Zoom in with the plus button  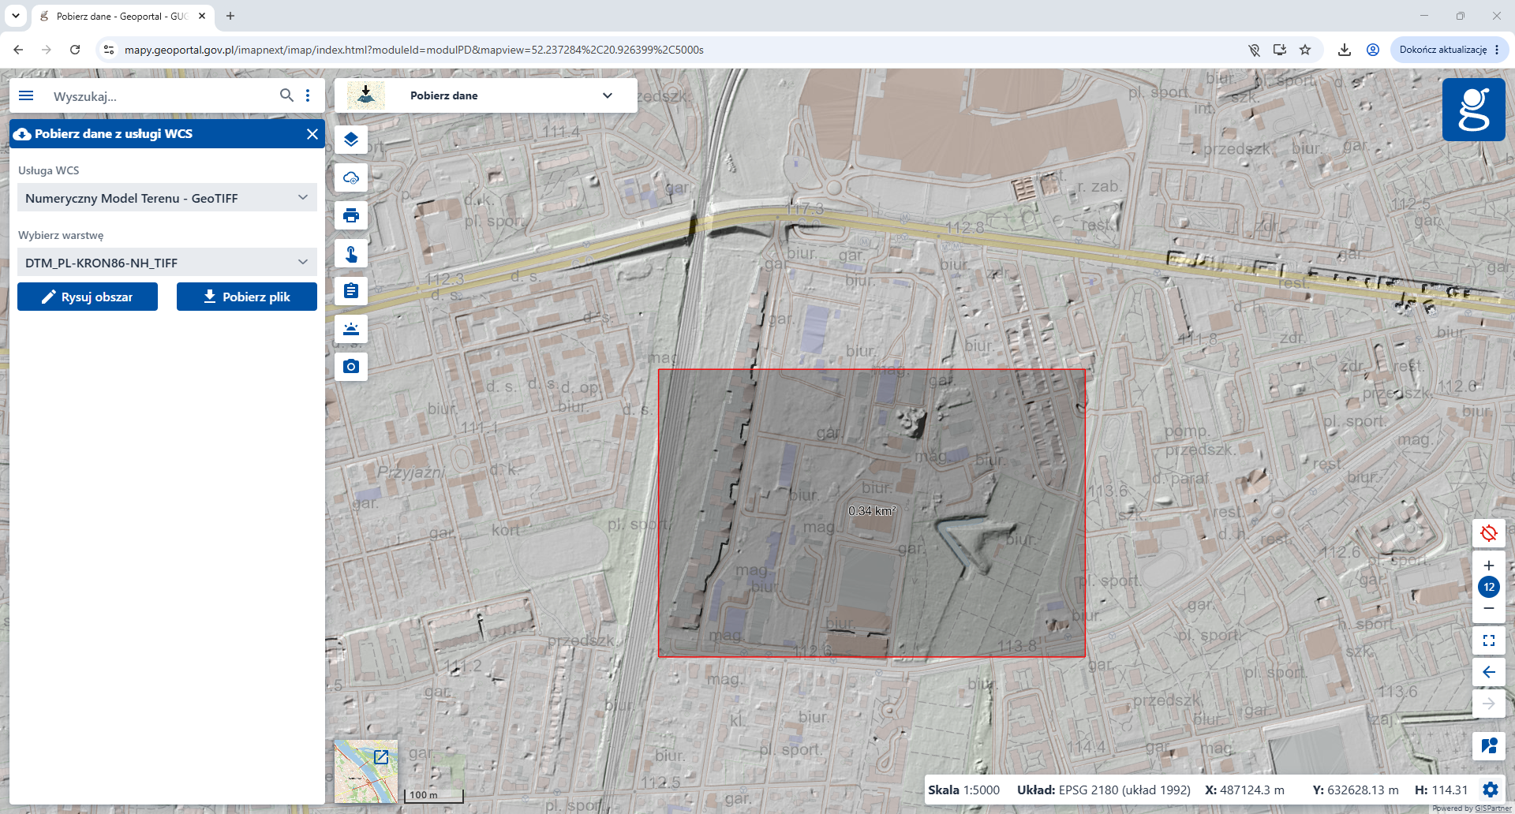coord(1489,566)
